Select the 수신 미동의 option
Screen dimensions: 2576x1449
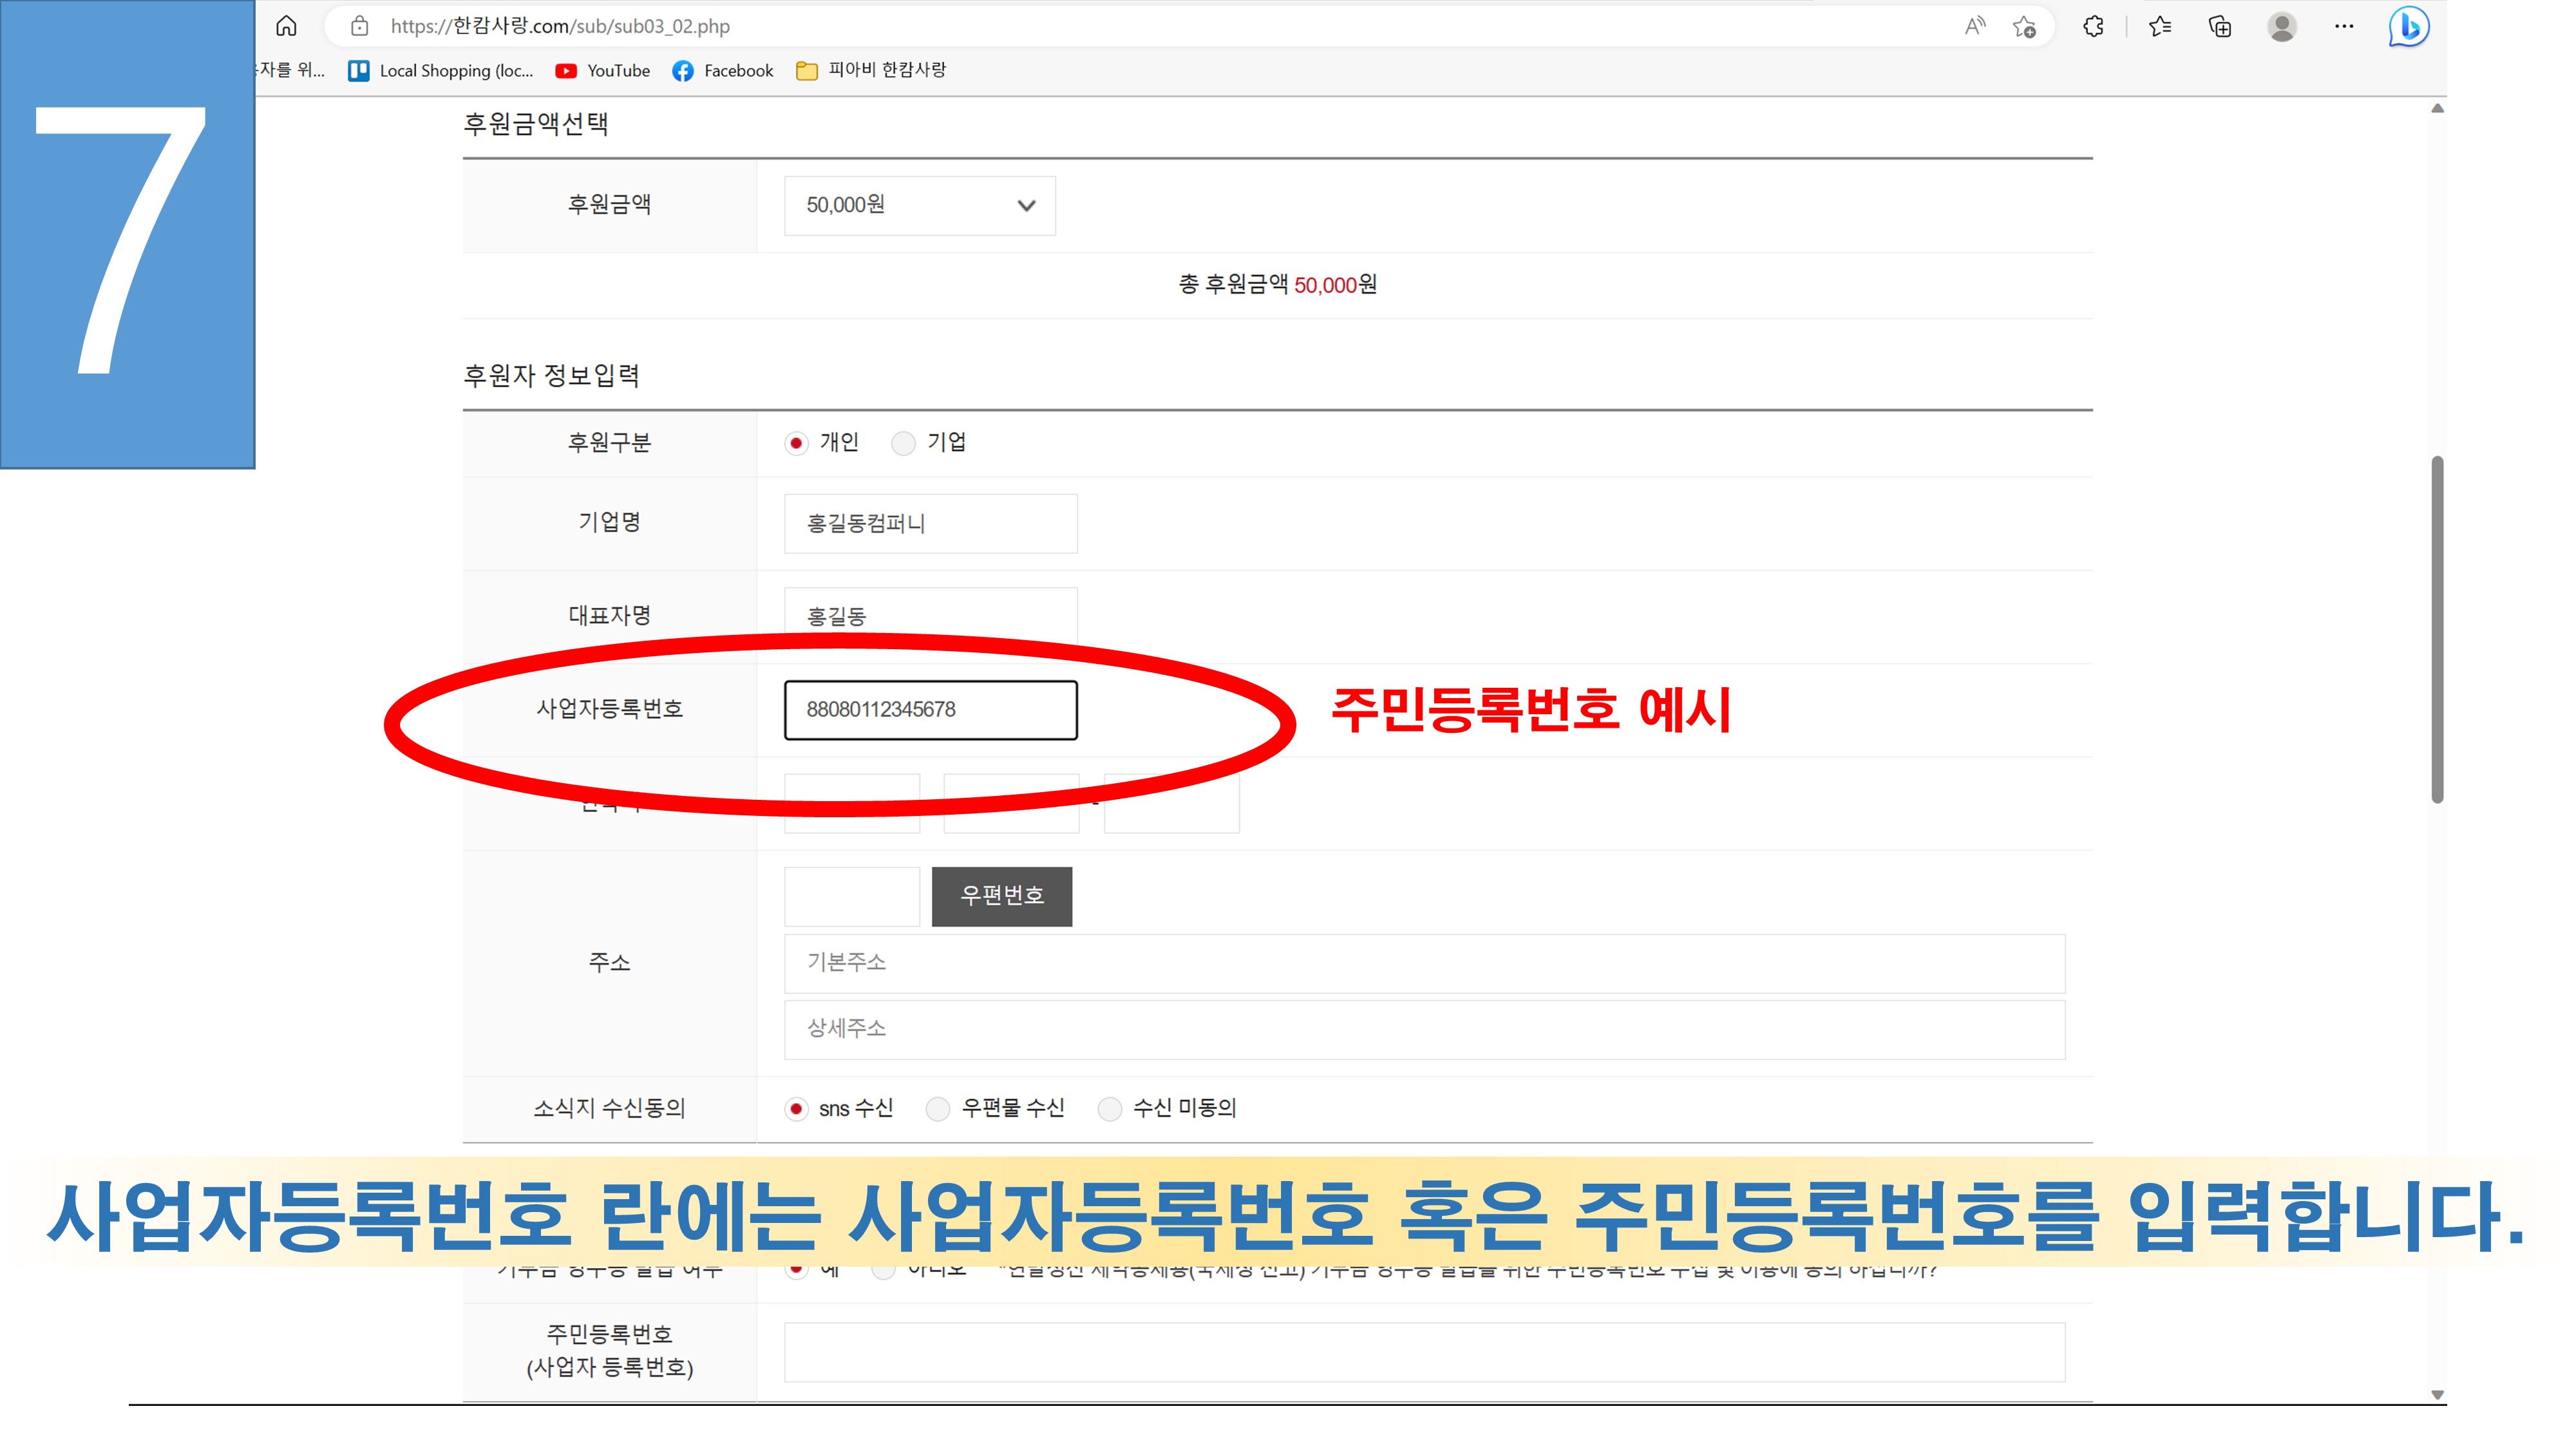point(1109,1108)
